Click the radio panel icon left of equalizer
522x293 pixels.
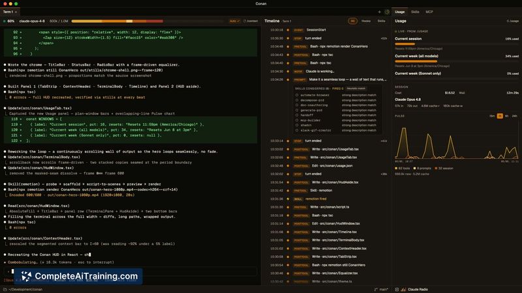pos(397,289)
